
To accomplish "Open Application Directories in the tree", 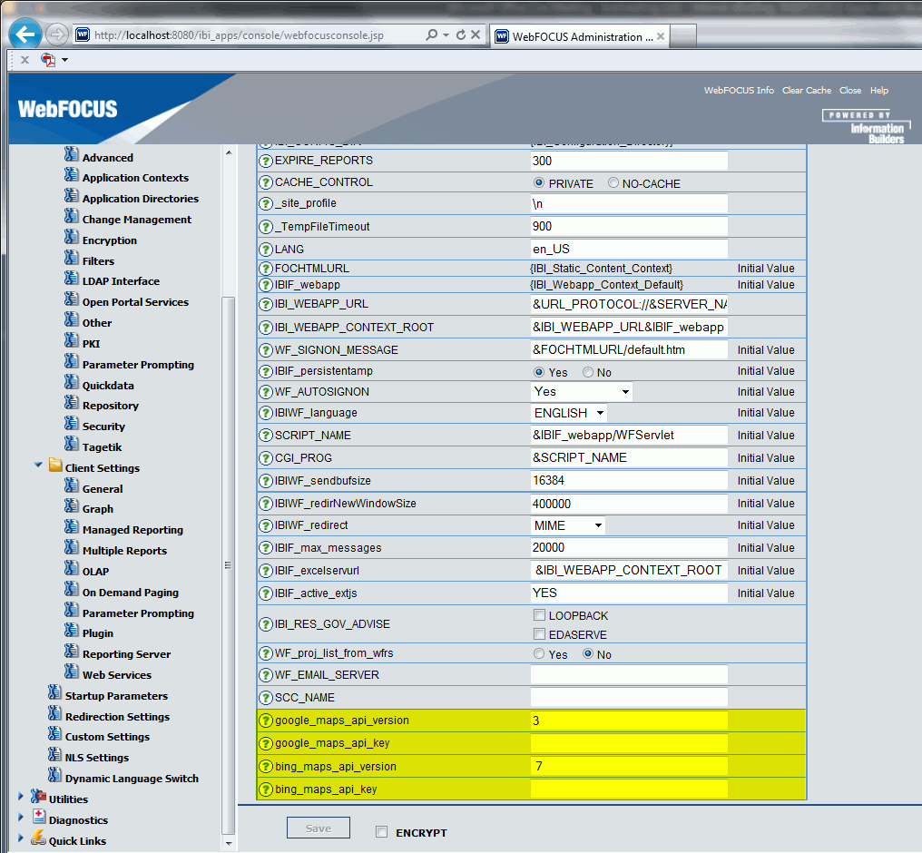I will [x=141, y=199].
